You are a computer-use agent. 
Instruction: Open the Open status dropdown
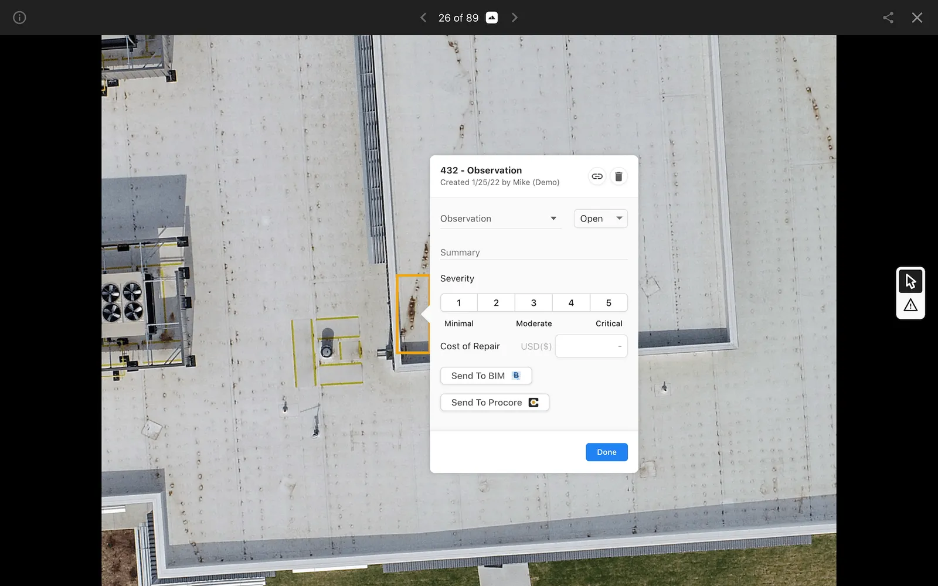coord(600,218)
